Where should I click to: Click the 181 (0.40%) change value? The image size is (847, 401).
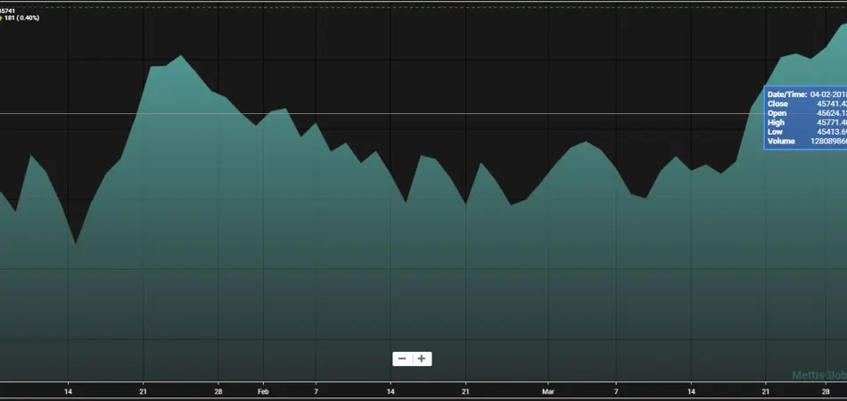pyautogui.click(x=23, y=18)
